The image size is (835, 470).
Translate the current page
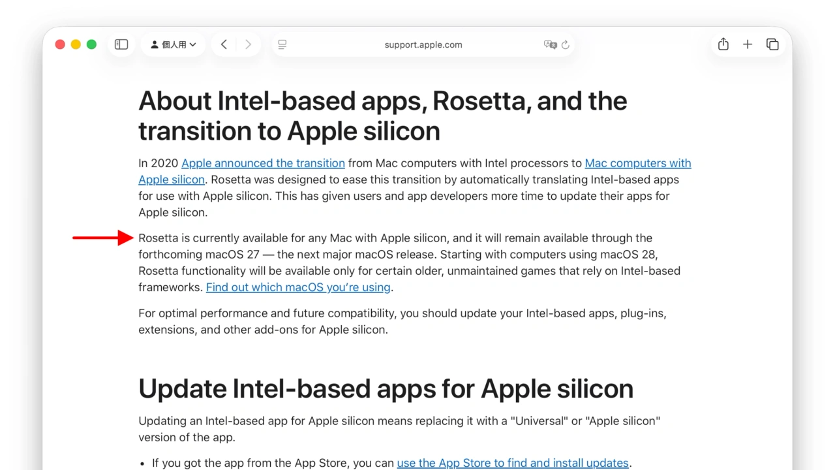(x=551, y=44)
